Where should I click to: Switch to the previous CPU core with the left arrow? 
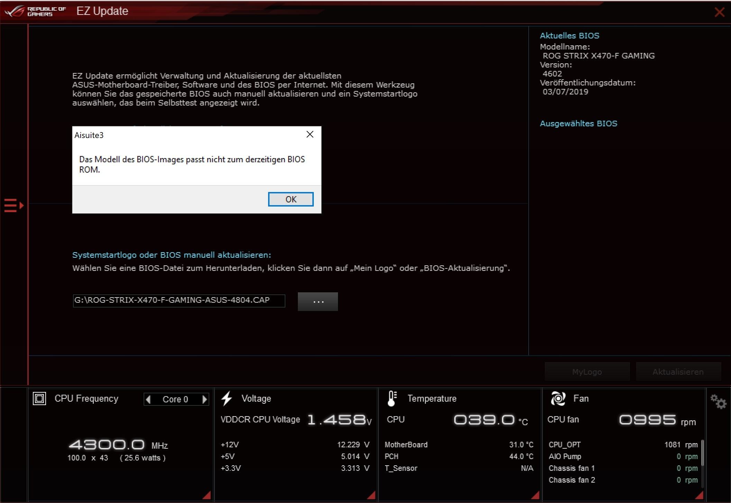click(x=148, y=400)
